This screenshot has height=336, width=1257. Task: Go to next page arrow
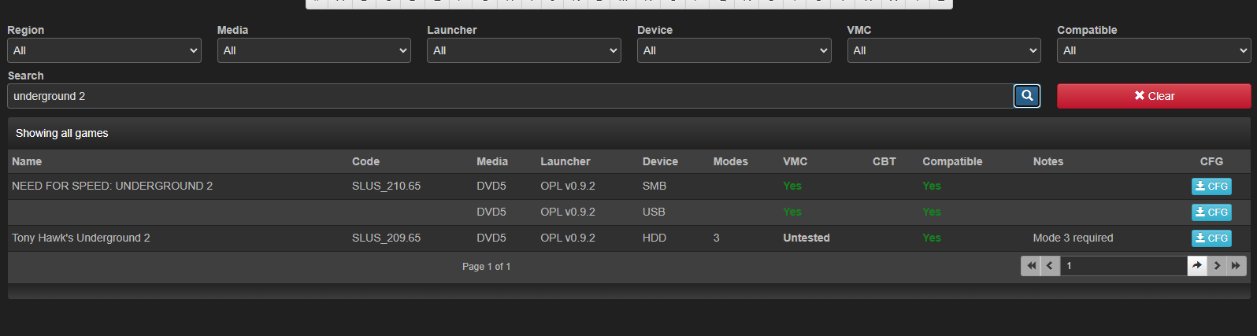(x=1217, y=266)
